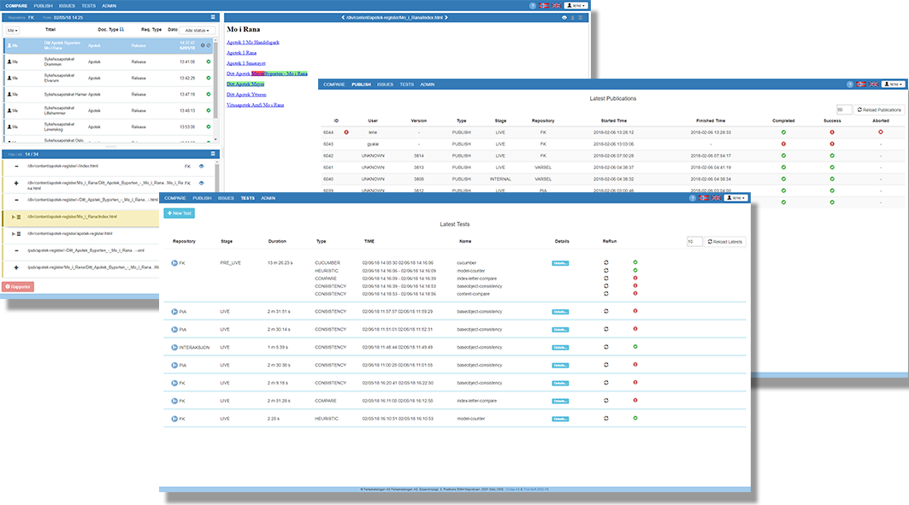The height and width of the screenshot is (505, 909).
Task: Click the blue play icon beside the PIA repository
Action: (x=174, y=311)
